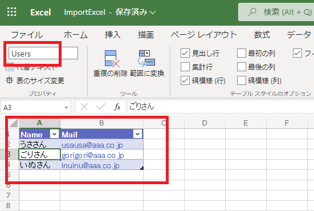
Task: Enable the 集計行 total row checkbox
Action: pyautogui.click(x=185, y=67)
